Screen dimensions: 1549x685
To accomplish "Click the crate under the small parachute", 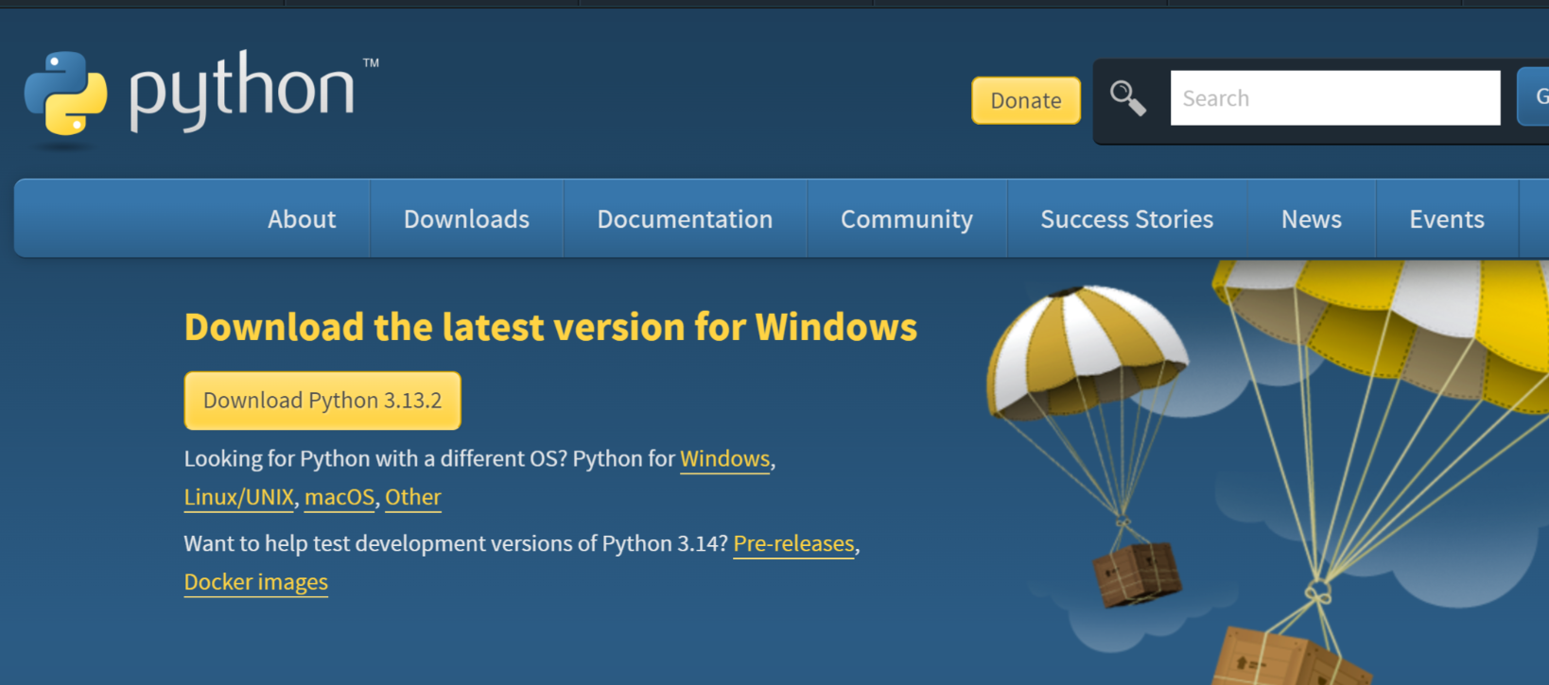I will click(x=1137, y=574).
